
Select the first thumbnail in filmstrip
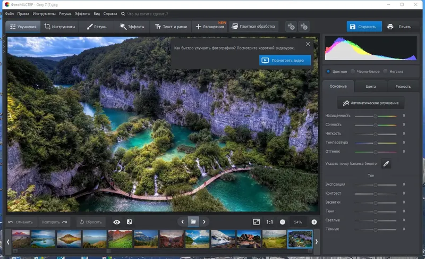pyautogui.click(x=21, y=239)
